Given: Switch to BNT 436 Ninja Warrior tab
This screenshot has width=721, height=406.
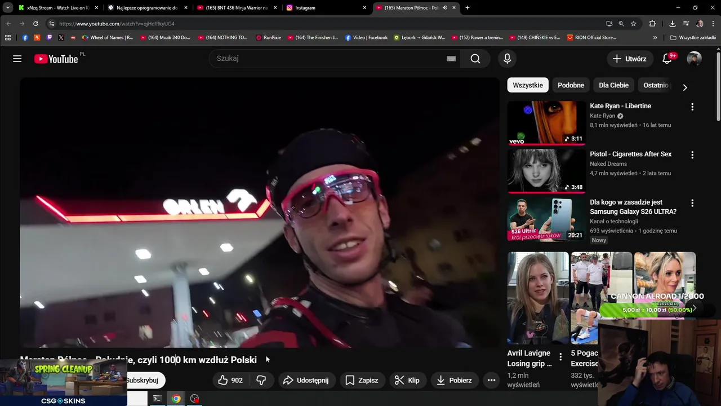Looking at the screenshot, I should coord(237,8).
